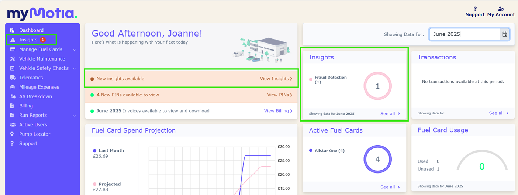Click the 4 New PINs available text

pyautogui.click(x=128, y=95)
